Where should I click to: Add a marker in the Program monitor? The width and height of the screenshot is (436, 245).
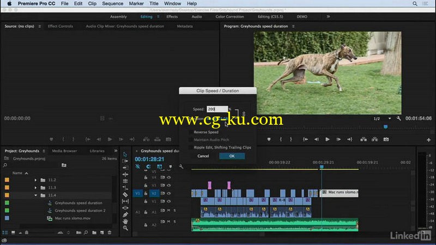tap(269, 139)
